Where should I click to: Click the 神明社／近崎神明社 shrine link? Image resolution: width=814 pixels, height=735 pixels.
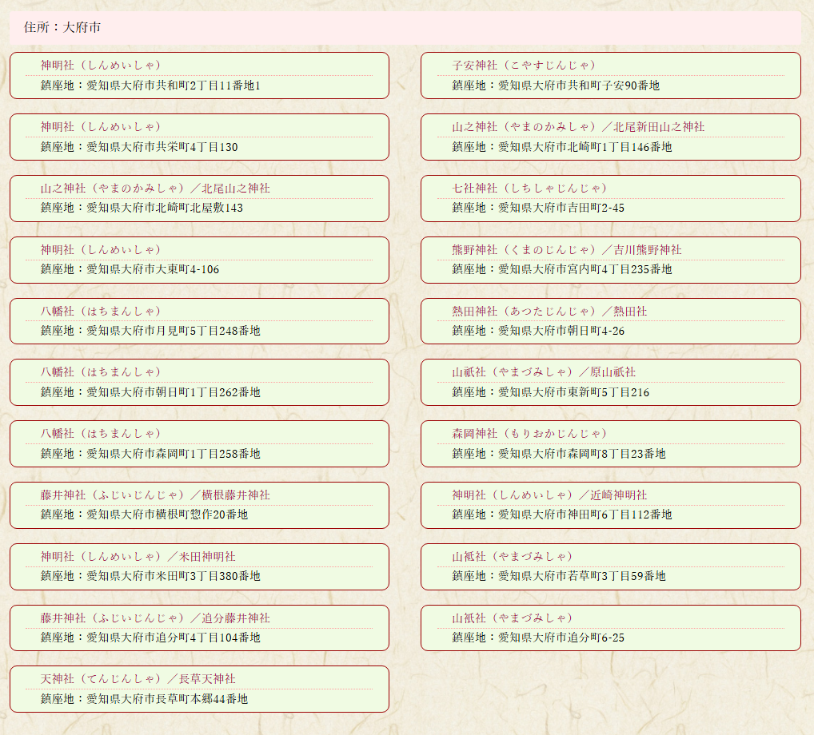pos(549,495)
